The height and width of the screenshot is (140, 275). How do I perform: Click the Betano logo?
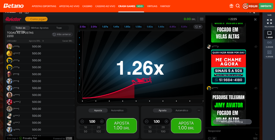(x=13, y=6)
